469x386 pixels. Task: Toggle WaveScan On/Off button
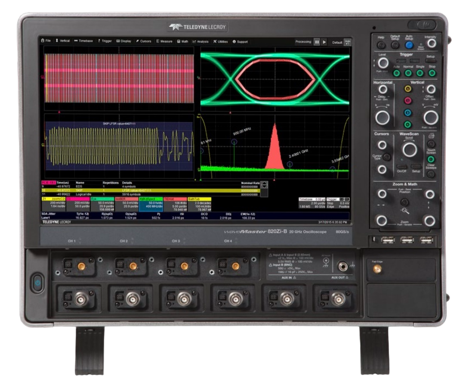coord(402,166)
